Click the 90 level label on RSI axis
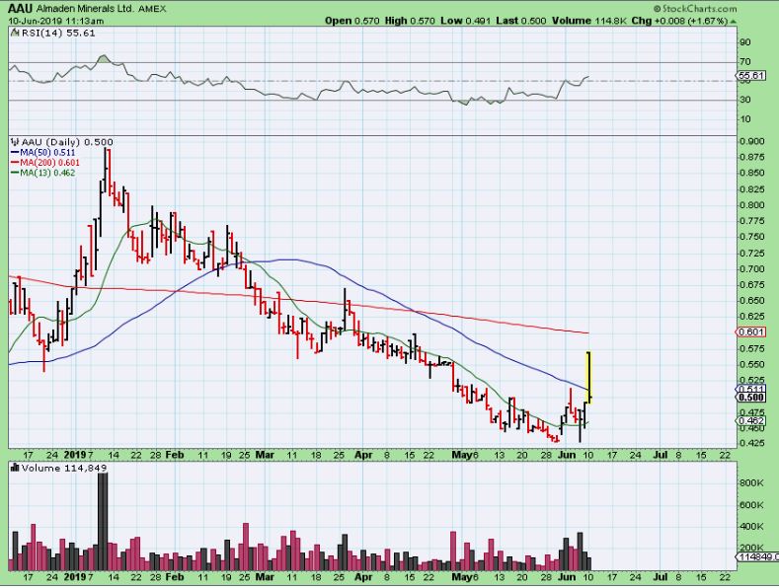The width and height of the screenshot is (779, 588). (x=744, y=42)
